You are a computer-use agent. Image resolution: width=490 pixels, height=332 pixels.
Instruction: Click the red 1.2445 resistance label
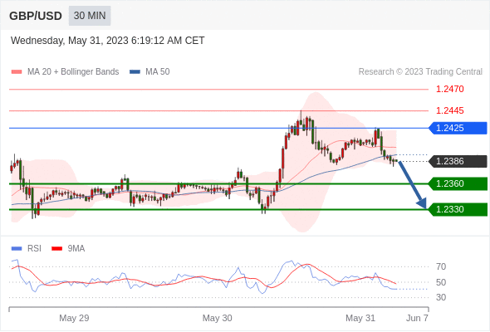pyautogui.click(x=449, y=110)
